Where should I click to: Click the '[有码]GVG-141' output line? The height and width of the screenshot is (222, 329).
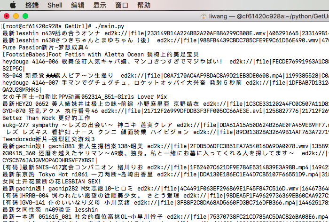(166, 203)
